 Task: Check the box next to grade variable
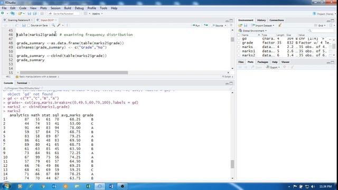239,43
